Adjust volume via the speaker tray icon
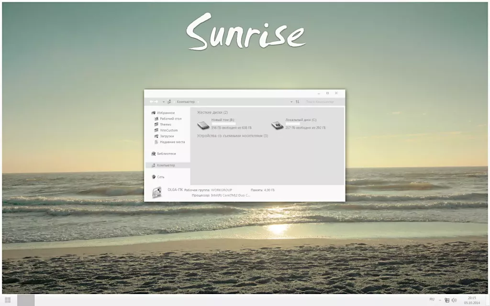Viewport: 490px width, 306px height. [455, 299]
